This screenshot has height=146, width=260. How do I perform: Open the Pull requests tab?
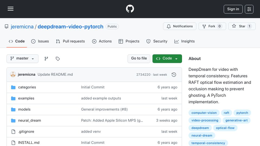click(x=70, y=41)
